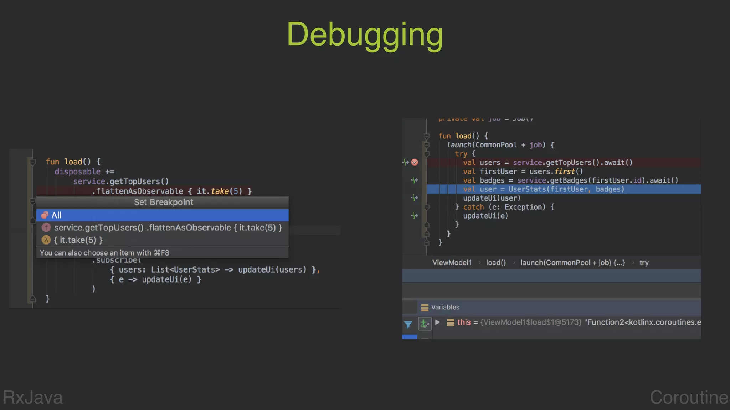Switch to the Variables tab

[x=445, y=307]
